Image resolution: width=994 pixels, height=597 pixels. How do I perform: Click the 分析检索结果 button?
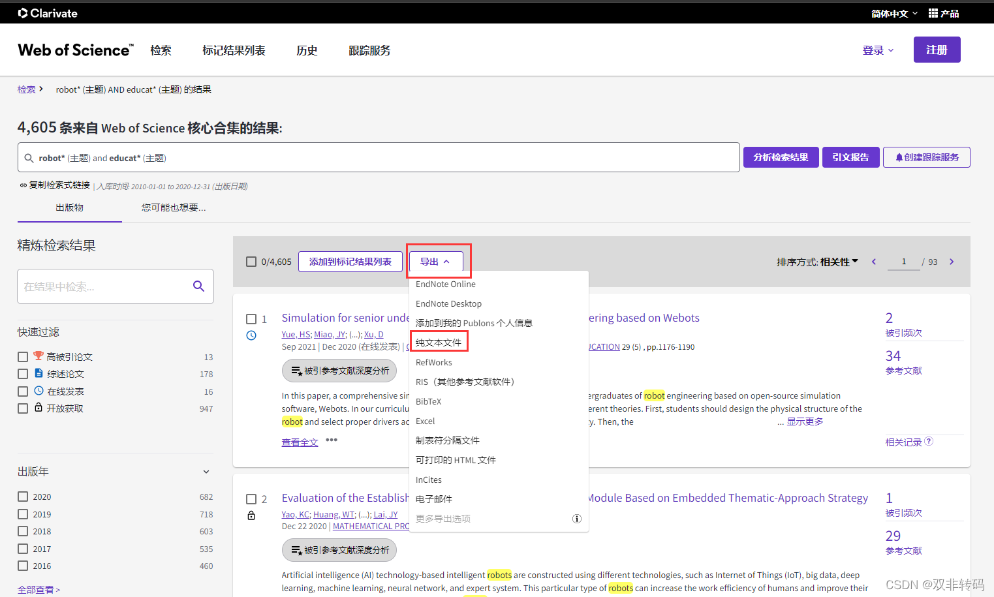pos(781,157)
